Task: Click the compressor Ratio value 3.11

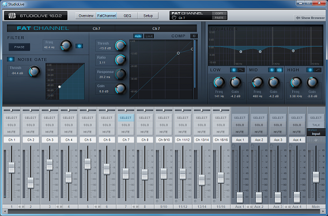Action: tap(102, 63)
